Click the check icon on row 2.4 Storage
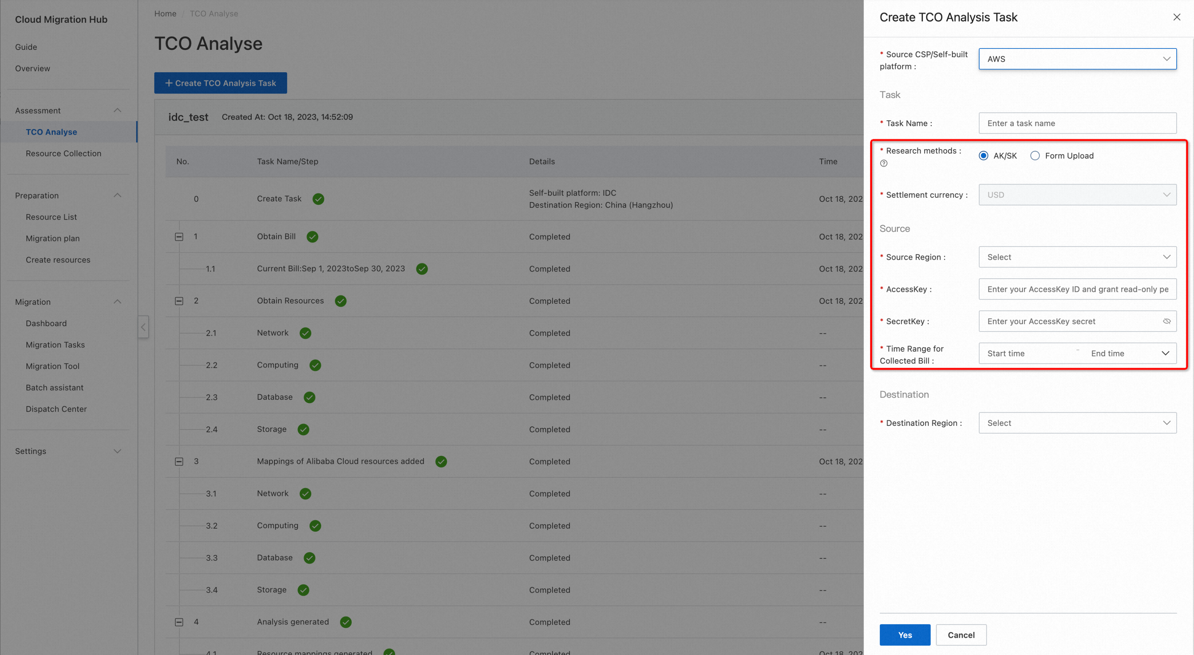The height and width of the screenshot is (655, 1194). pos(304,430)
